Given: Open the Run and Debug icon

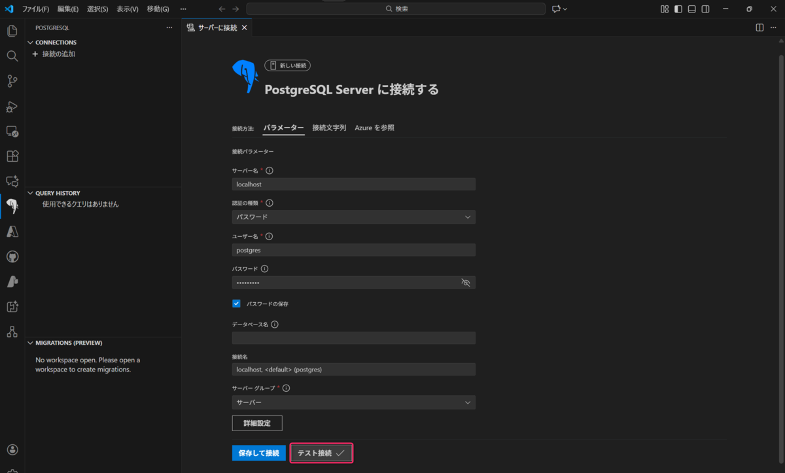Looking at the screenshot, I should tap(12, 106).
